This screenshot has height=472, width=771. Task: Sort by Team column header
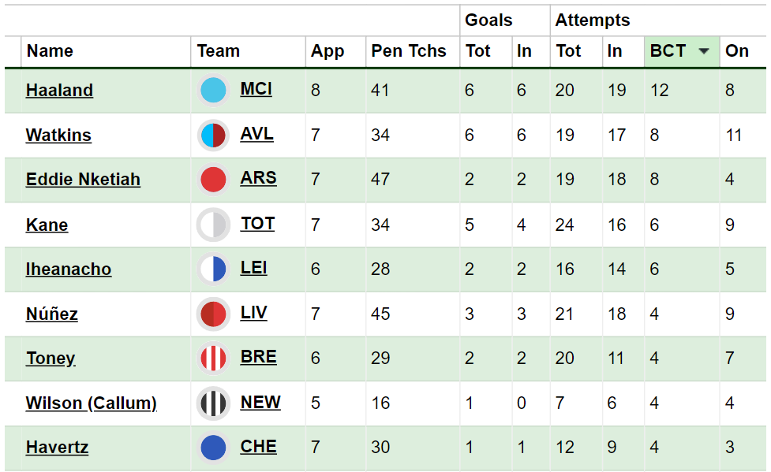(219, 51)
